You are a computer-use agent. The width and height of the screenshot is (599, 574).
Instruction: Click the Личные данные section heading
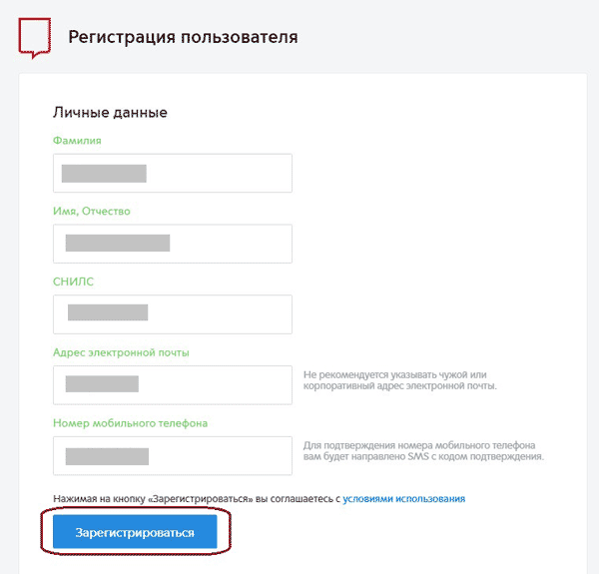coord(110,112)
